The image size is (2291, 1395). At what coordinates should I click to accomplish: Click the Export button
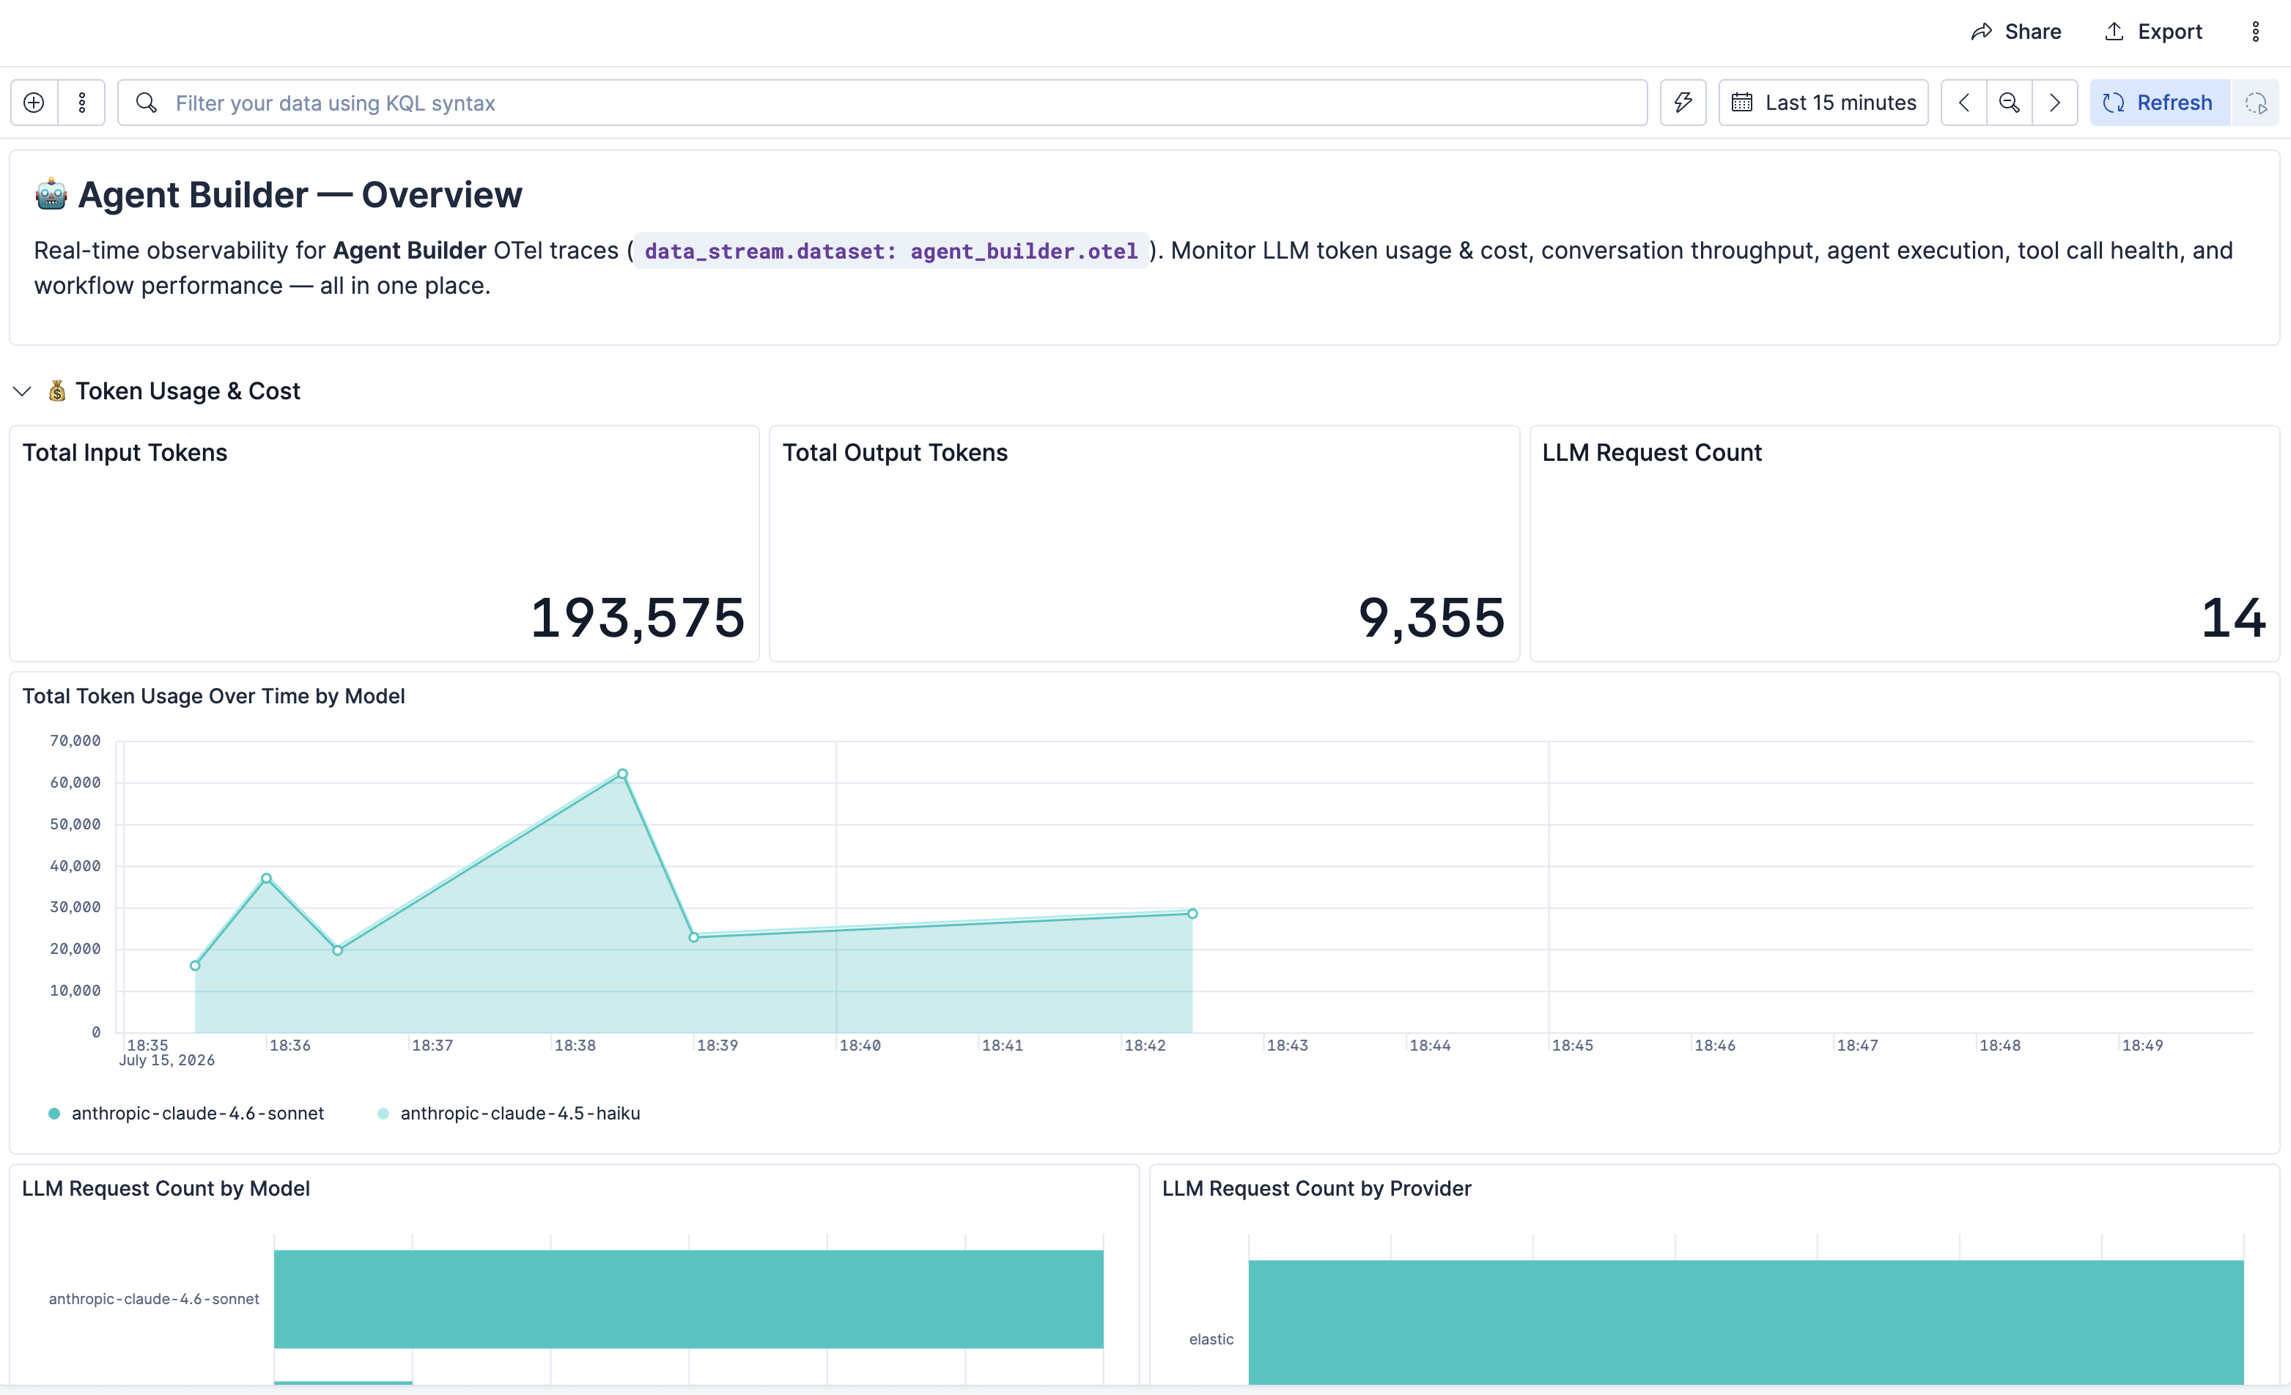(x=2152, y=32)
